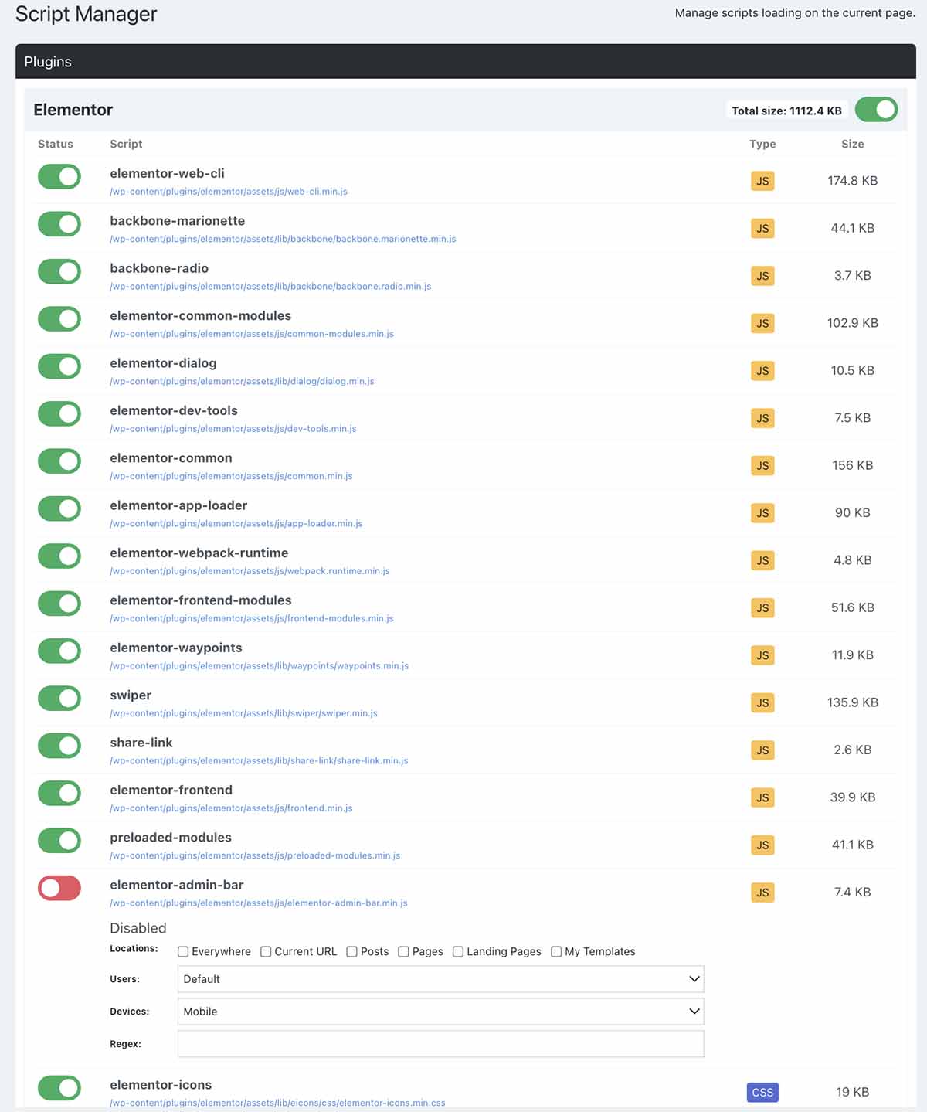Image resolution: width=927 pixels, height=1112 pixels.
Task: Open the Devices dropdown set to Mobile
Action: coord(440,1012)
